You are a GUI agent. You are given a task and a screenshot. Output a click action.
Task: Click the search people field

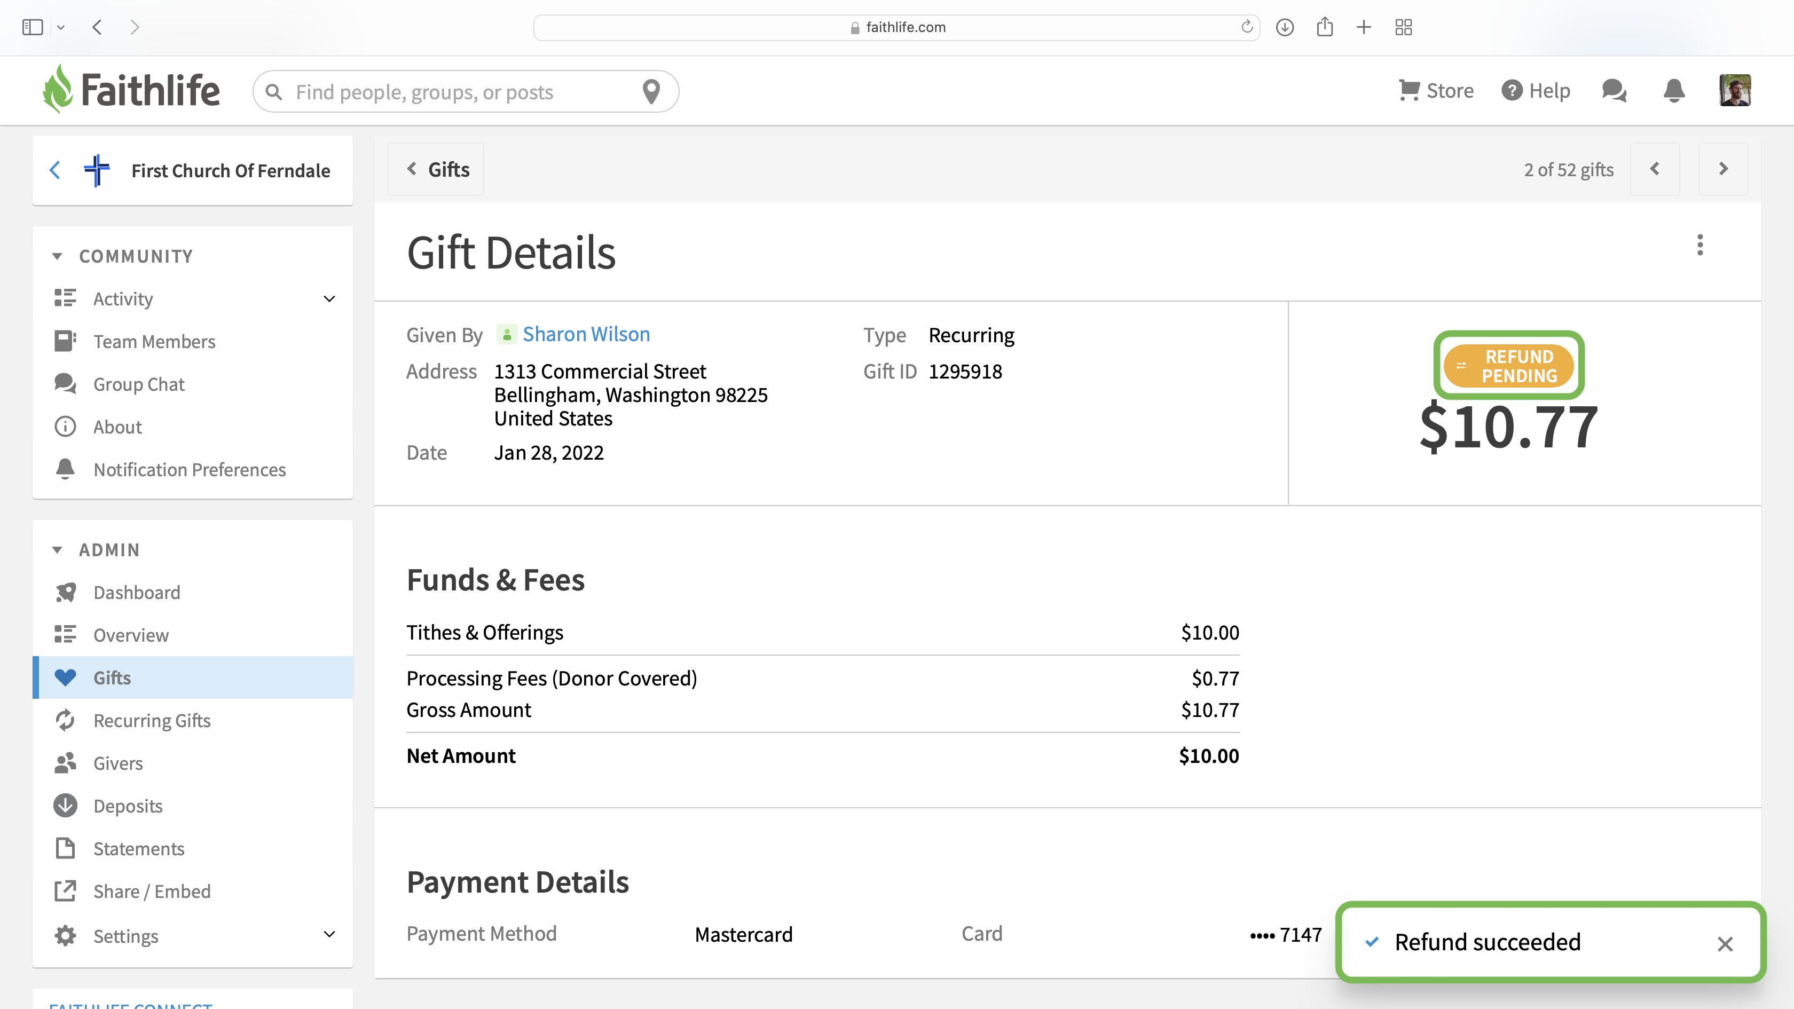(460, 92)
